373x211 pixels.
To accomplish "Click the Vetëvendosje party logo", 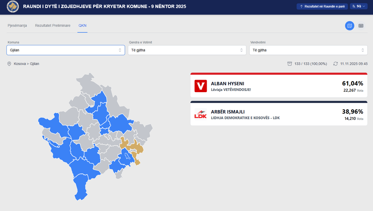I will [x=200, y=86].
